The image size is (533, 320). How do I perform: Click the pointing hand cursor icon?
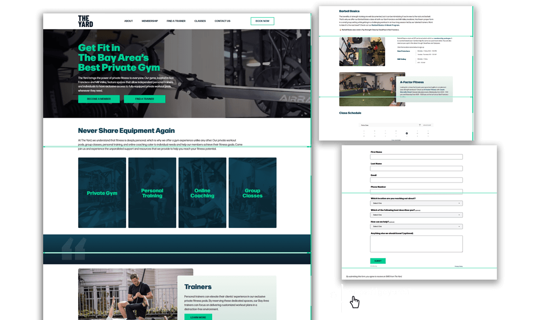click(354, 301)
